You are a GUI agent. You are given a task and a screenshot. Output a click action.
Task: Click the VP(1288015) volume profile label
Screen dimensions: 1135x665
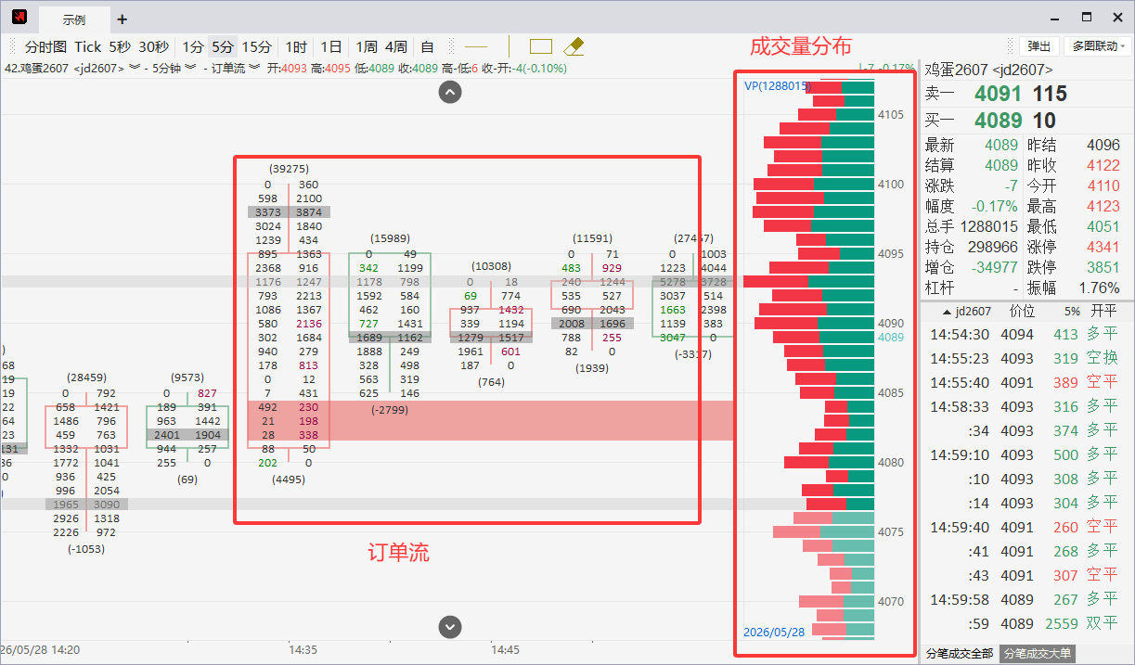[779, 85]
